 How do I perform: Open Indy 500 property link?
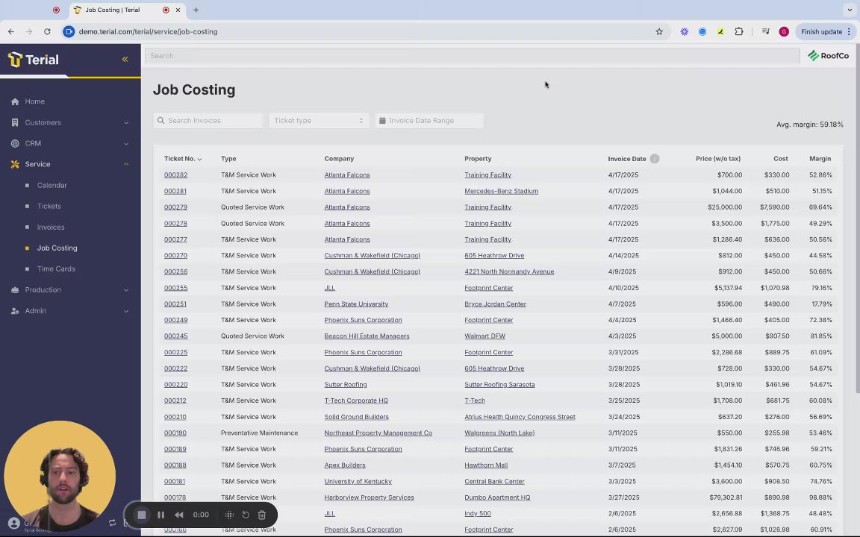[478, 513]
